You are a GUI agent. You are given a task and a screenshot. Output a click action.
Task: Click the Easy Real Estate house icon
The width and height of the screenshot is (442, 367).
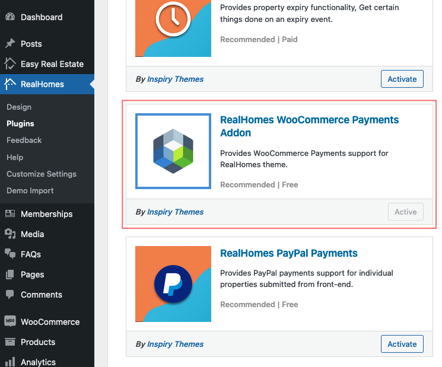tap(10, 63)
